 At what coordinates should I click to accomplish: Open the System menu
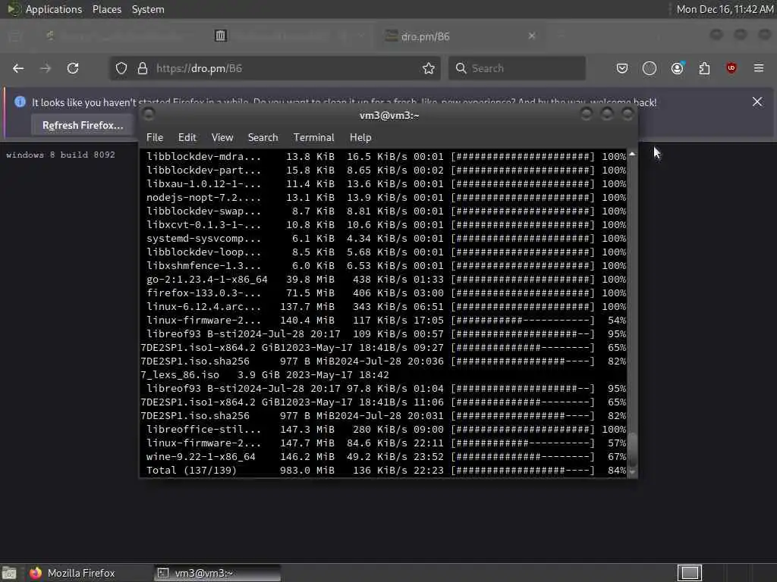[x=148, y=9]
